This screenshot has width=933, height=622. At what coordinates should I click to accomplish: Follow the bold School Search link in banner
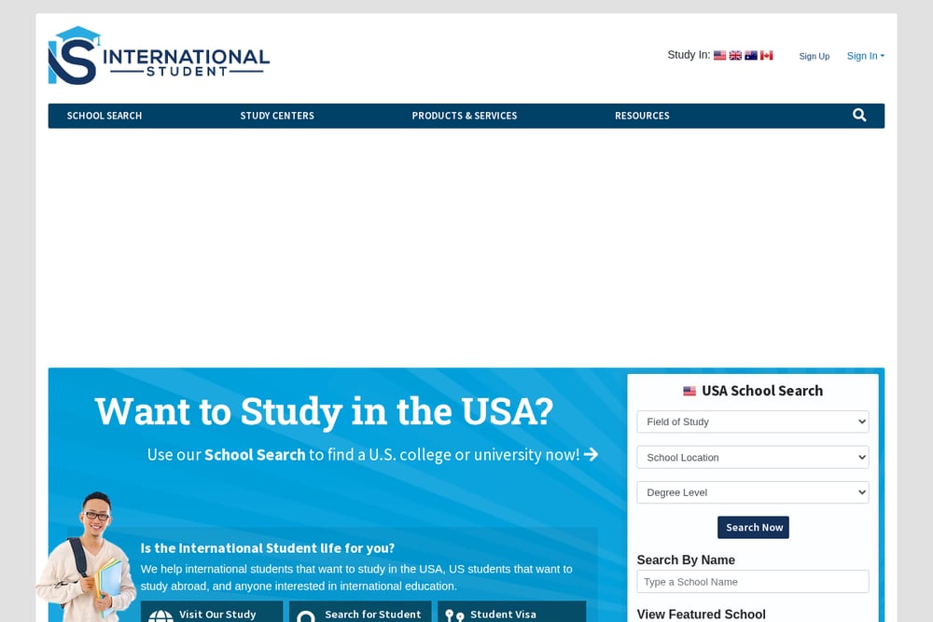point(255,455)
